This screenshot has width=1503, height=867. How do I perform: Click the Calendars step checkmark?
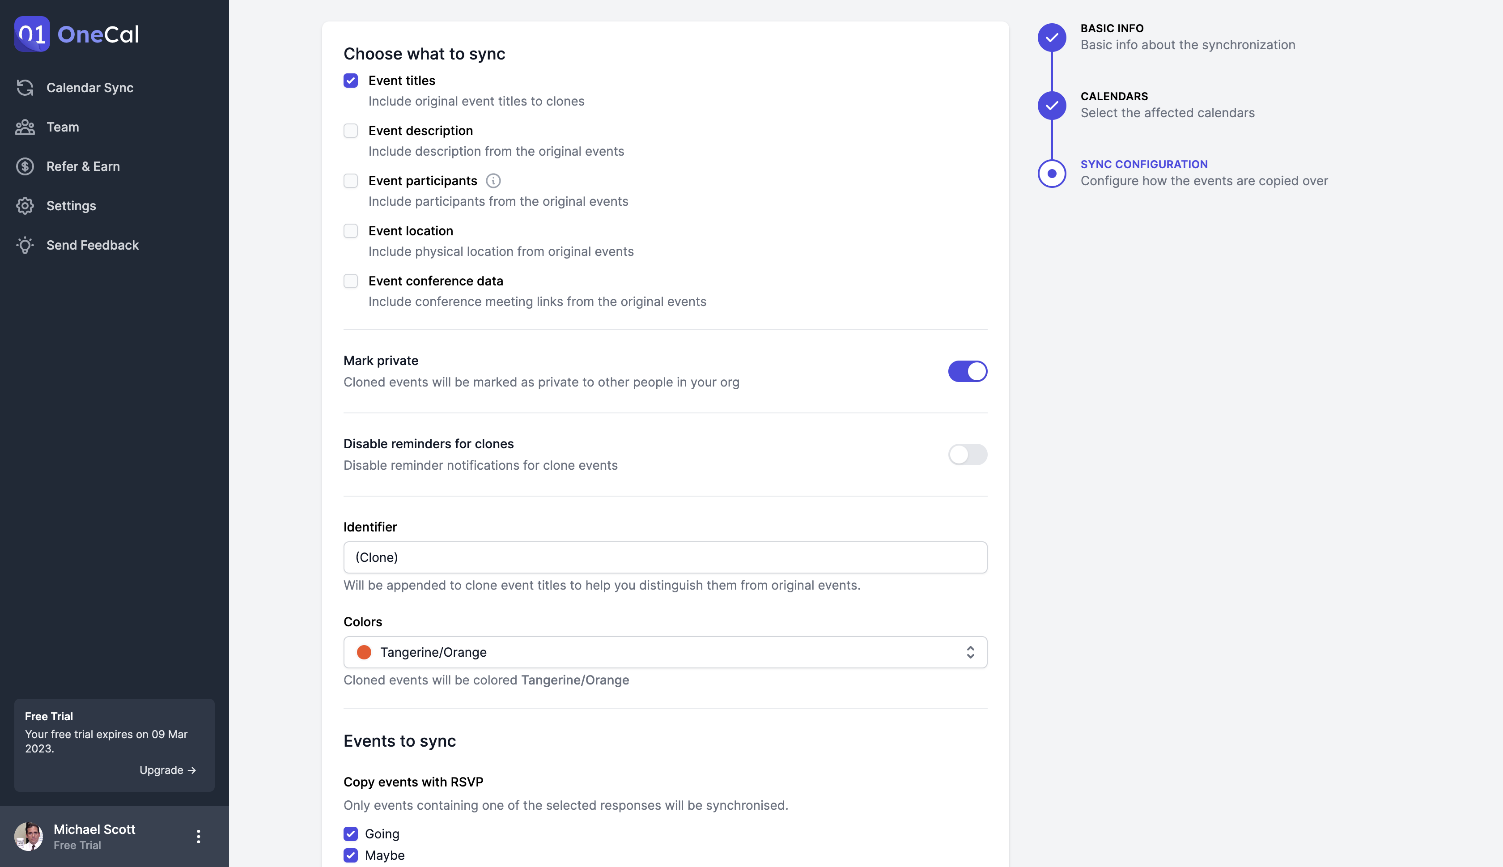pos(1052,106)
